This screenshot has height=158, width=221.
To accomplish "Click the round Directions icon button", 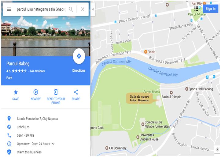I will [79, 56].
